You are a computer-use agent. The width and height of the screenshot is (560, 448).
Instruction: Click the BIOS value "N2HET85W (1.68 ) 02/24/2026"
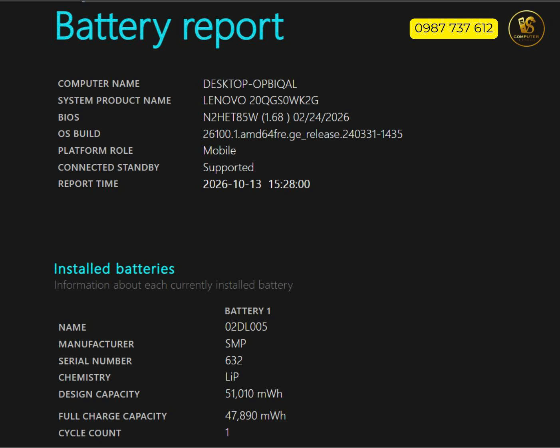[x=276, y=117]
